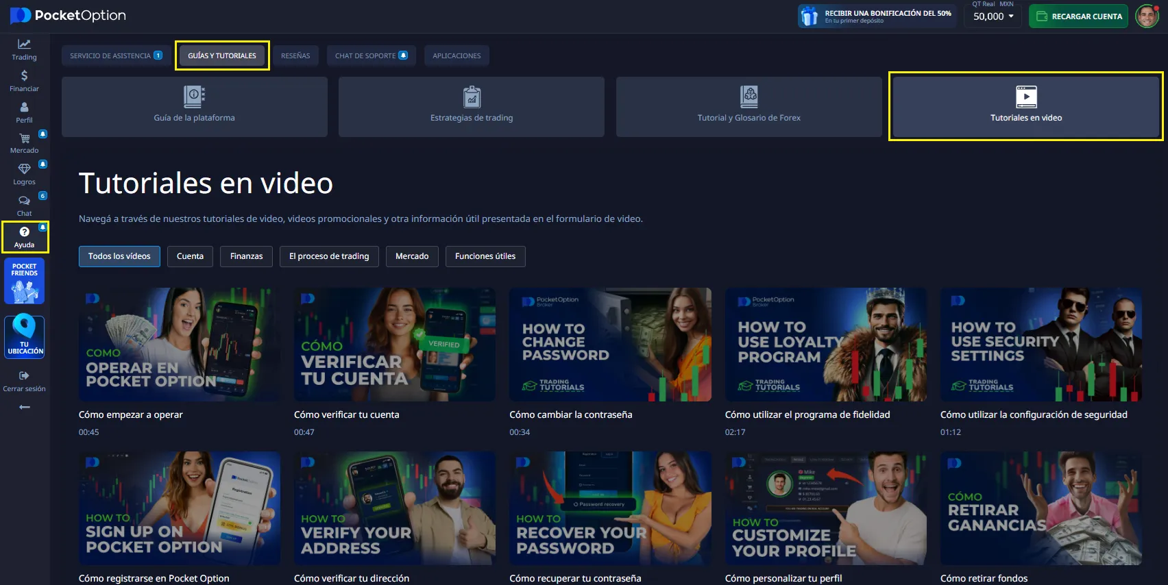The height and width of the screenshot is (585, 1168).
Task: Play the Cómo Retirar Ganancias video thumbnail
Action: coord(1041,508)
